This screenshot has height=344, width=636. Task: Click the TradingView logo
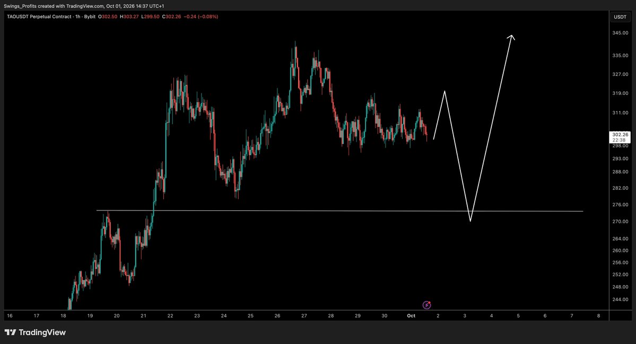click(x=35, y=332)
